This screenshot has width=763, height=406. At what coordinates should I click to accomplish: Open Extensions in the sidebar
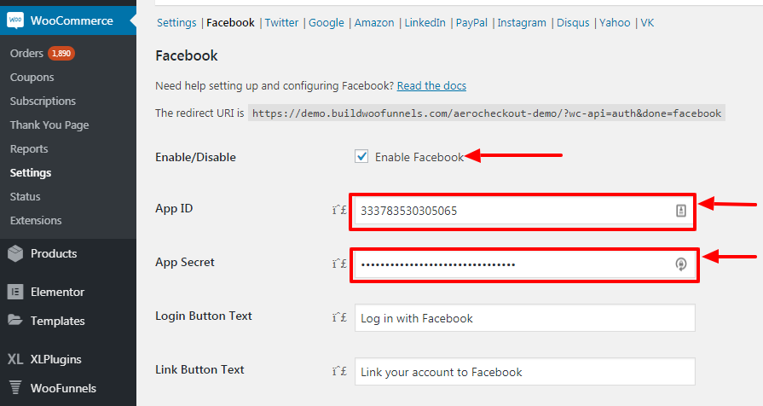click(36, 220)
